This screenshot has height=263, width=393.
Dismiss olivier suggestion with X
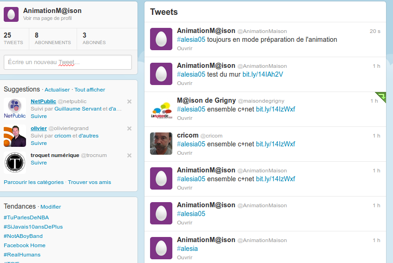tap(129, 129)
